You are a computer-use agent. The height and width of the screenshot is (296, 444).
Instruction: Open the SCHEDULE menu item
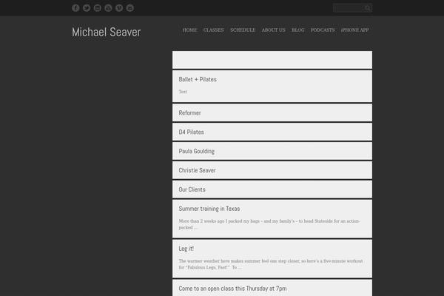243,30
